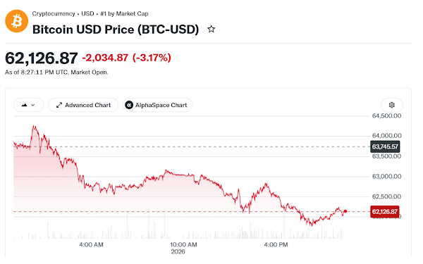This screenshot has width=423, height=264.
Task: Click the Bitcoin USD Price (BTC-USD) heading
Action: [x=116, y=30]
